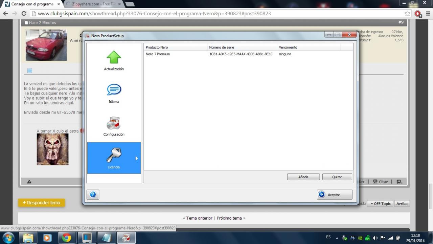The image size is (433, 244).
Task: Sort by Número de serie column header
Action: click(242, 47)
